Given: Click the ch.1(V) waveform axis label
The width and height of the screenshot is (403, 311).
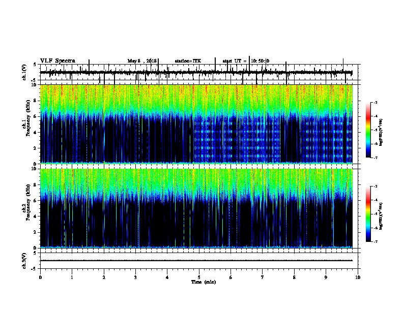Looking at the screenshot, I should coord(24,72).
